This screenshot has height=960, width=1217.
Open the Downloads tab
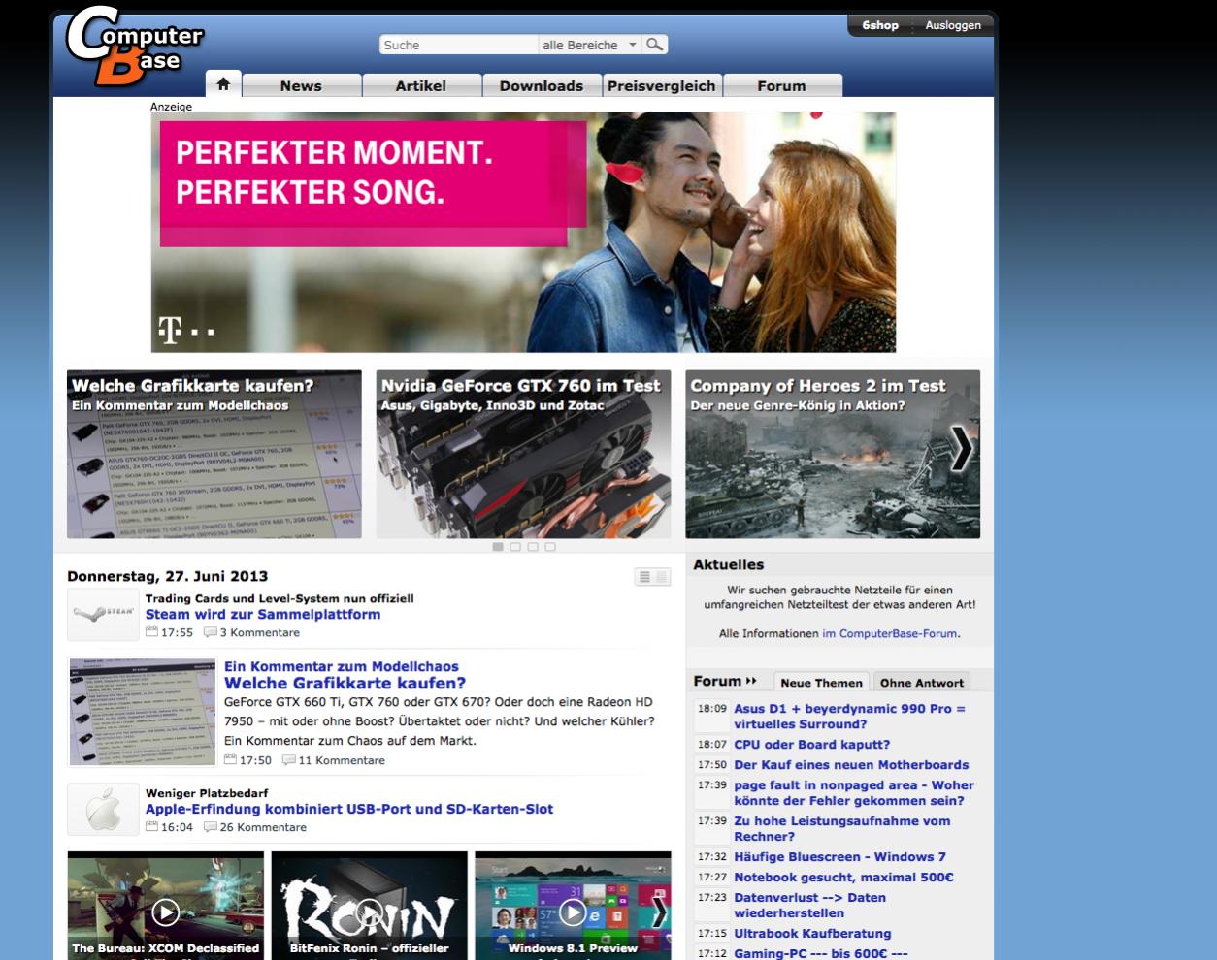point(542,85)
